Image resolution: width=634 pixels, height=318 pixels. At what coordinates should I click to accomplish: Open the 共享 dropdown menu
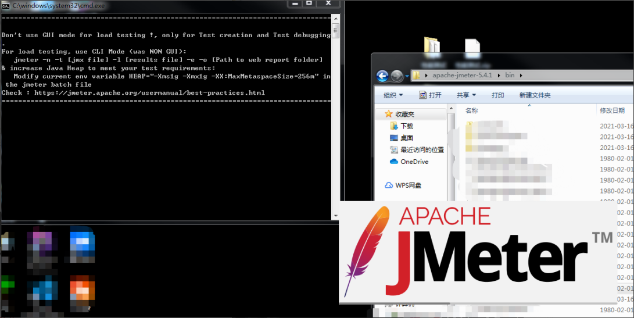click(x=466, y=95)
